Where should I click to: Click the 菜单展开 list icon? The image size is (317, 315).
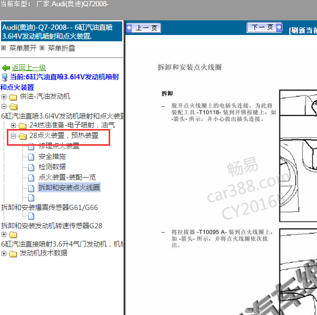[4, 48]
